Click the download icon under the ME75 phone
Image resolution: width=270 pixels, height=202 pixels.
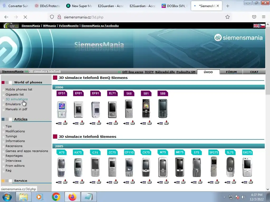(183, 181)
